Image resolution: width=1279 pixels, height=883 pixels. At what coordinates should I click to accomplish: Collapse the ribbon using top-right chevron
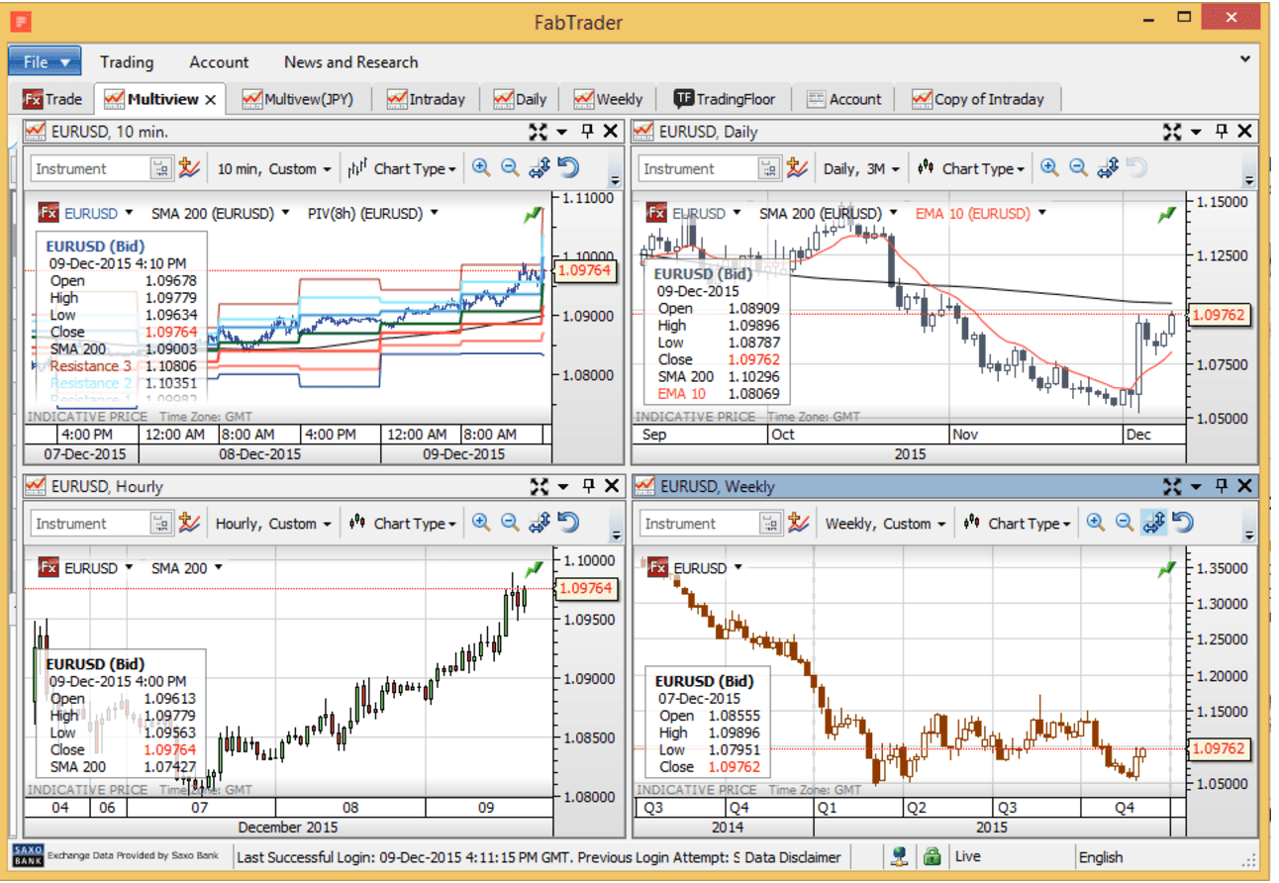(x=1245, y=60)
